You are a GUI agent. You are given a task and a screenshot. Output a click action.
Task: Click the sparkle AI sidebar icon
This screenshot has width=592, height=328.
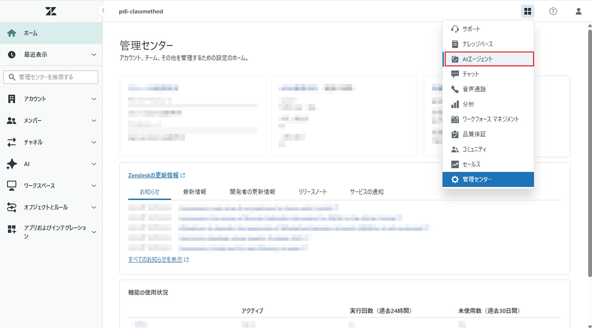pyautogui.click(x=12, y=164)
